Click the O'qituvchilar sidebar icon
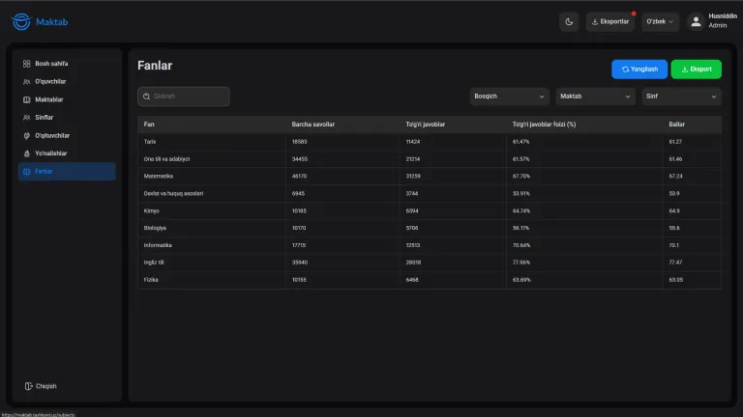This screenshot has height=417, width=743. (x=26, y=136)
